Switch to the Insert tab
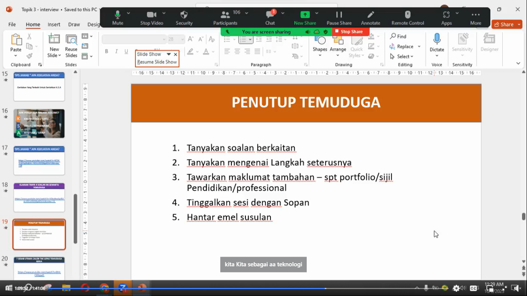 pyautogui.click(x=54, y=24)
